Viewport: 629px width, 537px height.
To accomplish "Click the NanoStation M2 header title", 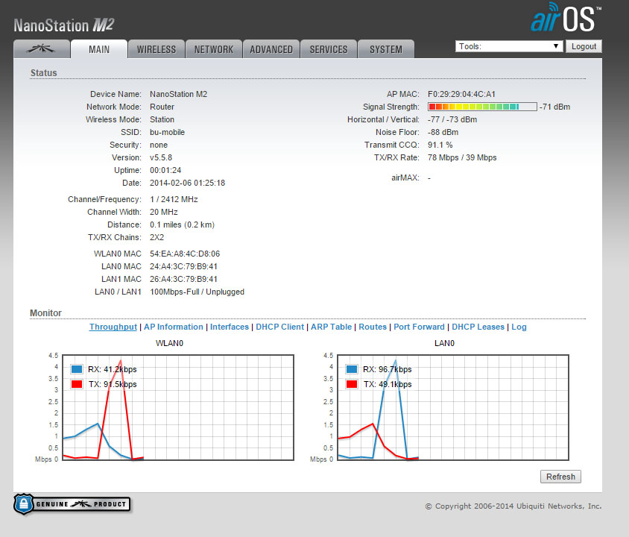I will pos(64,25).
